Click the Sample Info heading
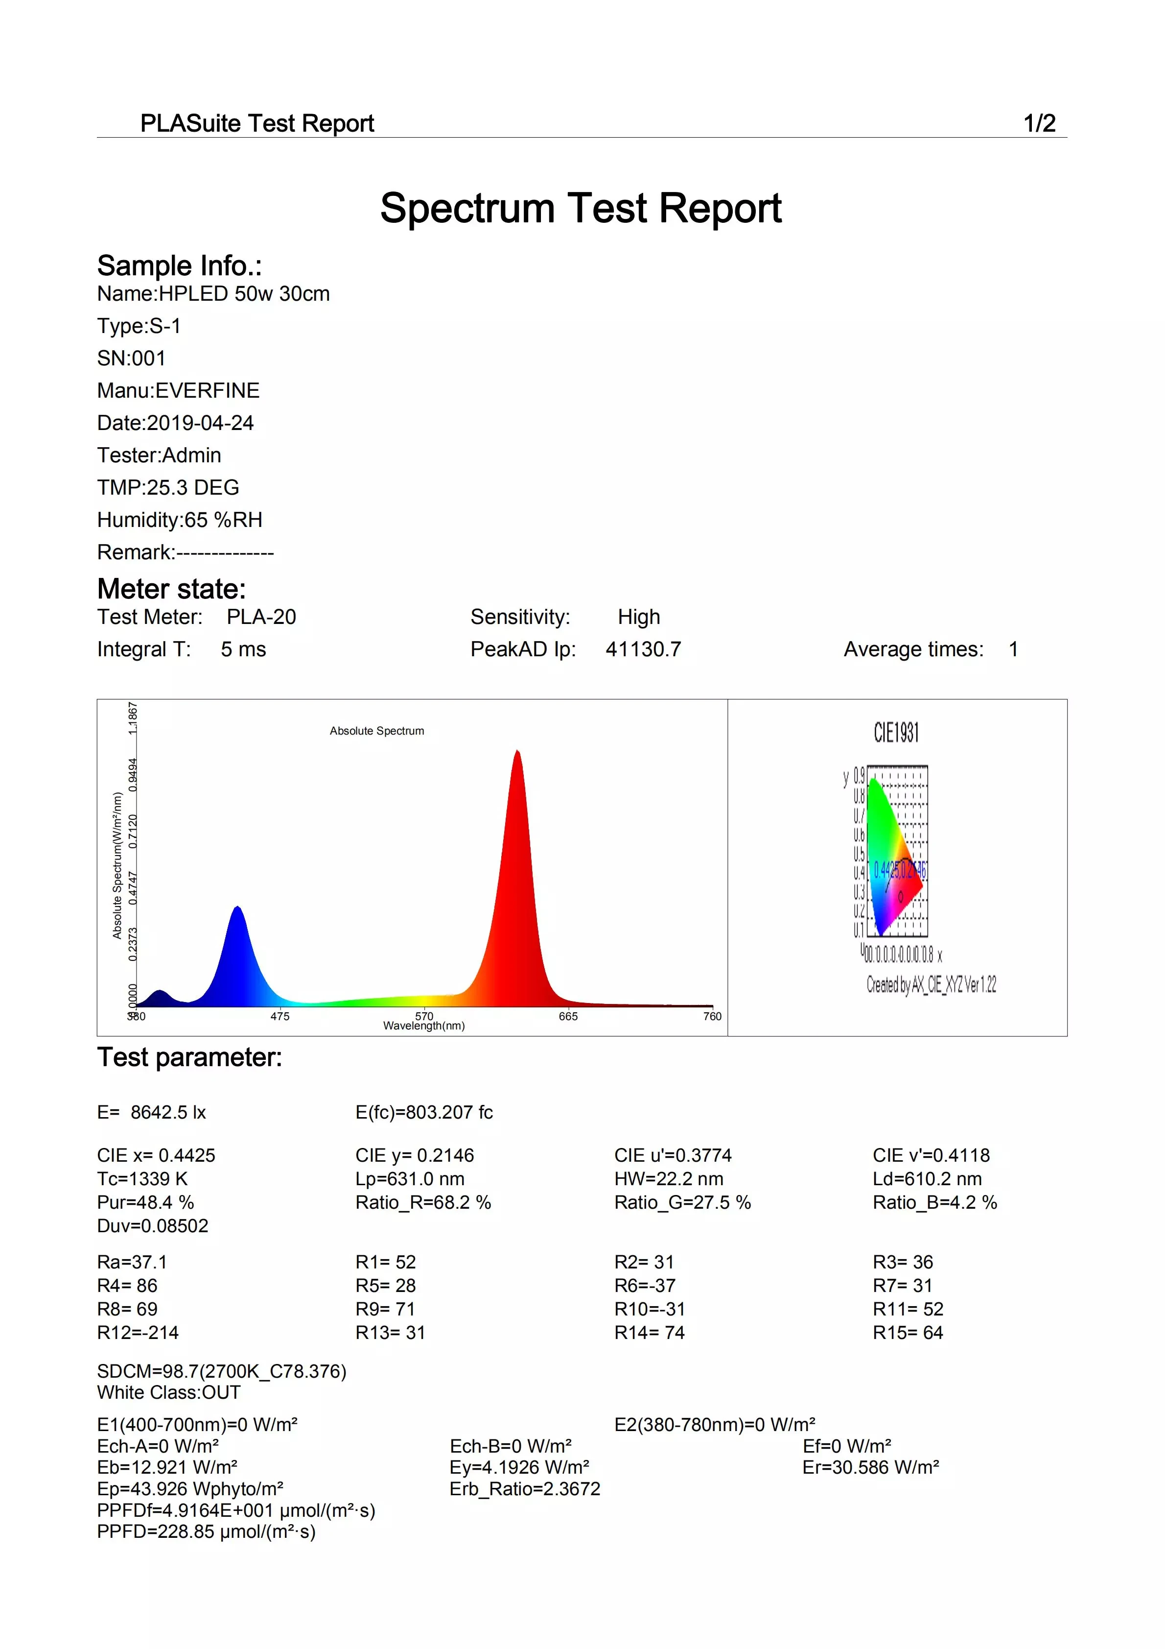The height and width of the screenshot is (1649, 1165). 180,266
